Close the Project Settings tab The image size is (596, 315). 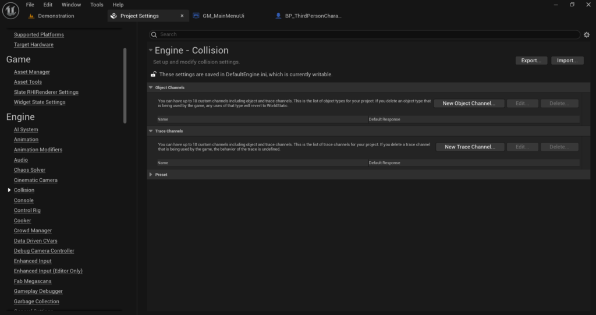click(x=182, y=16)
